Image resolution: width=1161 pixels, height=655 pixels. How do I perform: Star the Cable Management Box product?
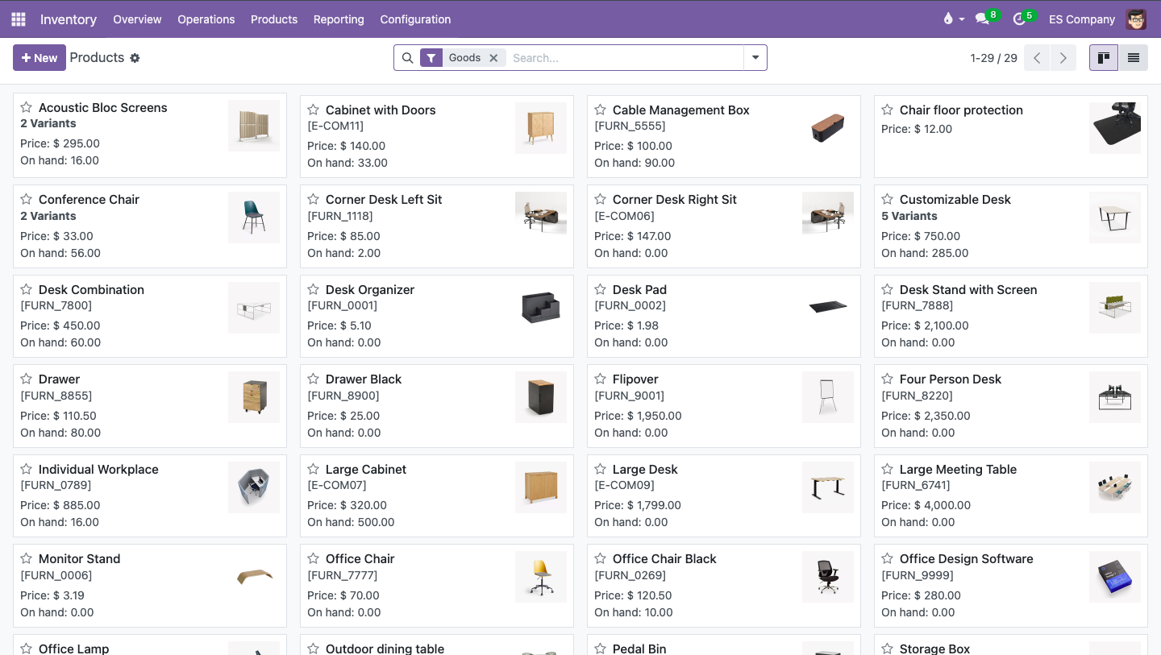[601, 110]
